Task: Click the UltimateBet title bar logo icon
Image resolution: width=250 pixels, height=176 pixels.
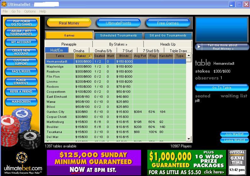Action: tap(4, 4)
